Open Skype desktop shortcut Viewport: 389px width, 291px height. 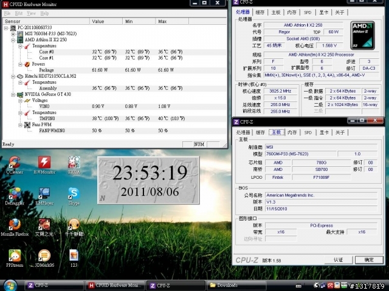pos(74,196)
